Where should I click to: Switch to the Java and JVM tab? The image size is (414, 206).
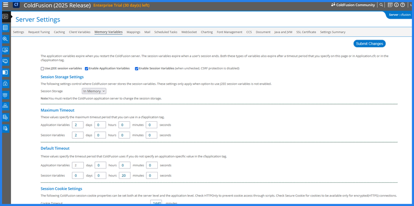click(x=283, y=32)
